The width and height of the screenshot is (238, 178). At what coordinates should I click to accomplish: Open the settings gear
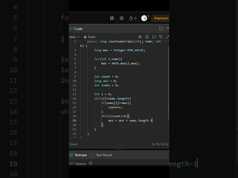[x=122, y=18]
